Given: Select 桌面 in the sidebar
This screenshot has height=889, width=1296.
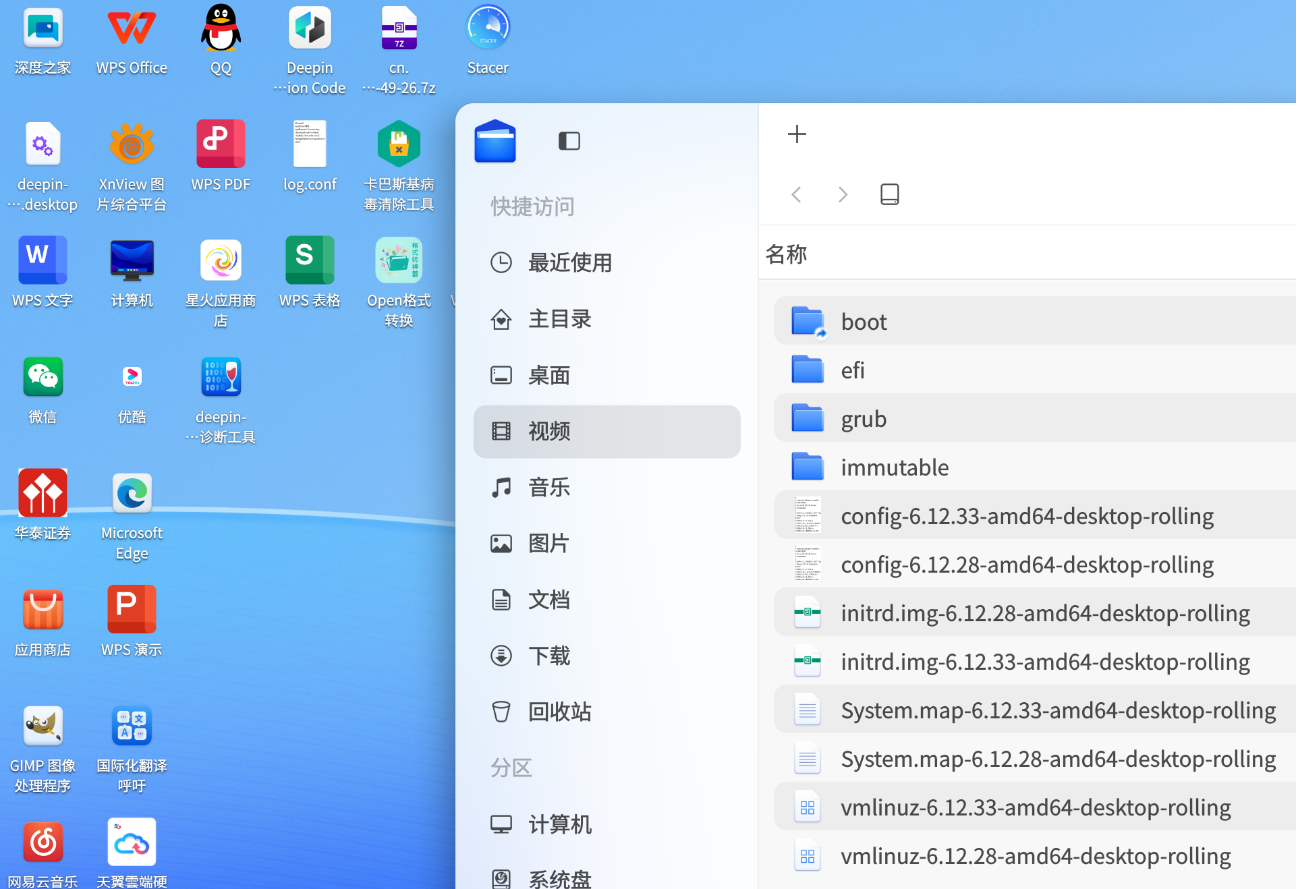Looking at the screenshot, I should click(x=607, y=375).
